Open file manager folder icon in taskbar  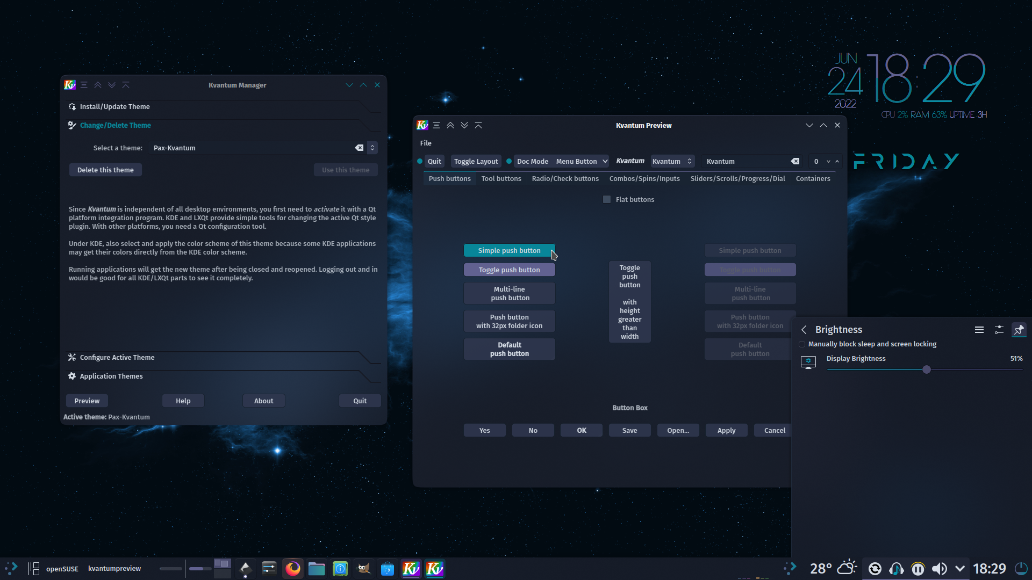coord(317,568)
